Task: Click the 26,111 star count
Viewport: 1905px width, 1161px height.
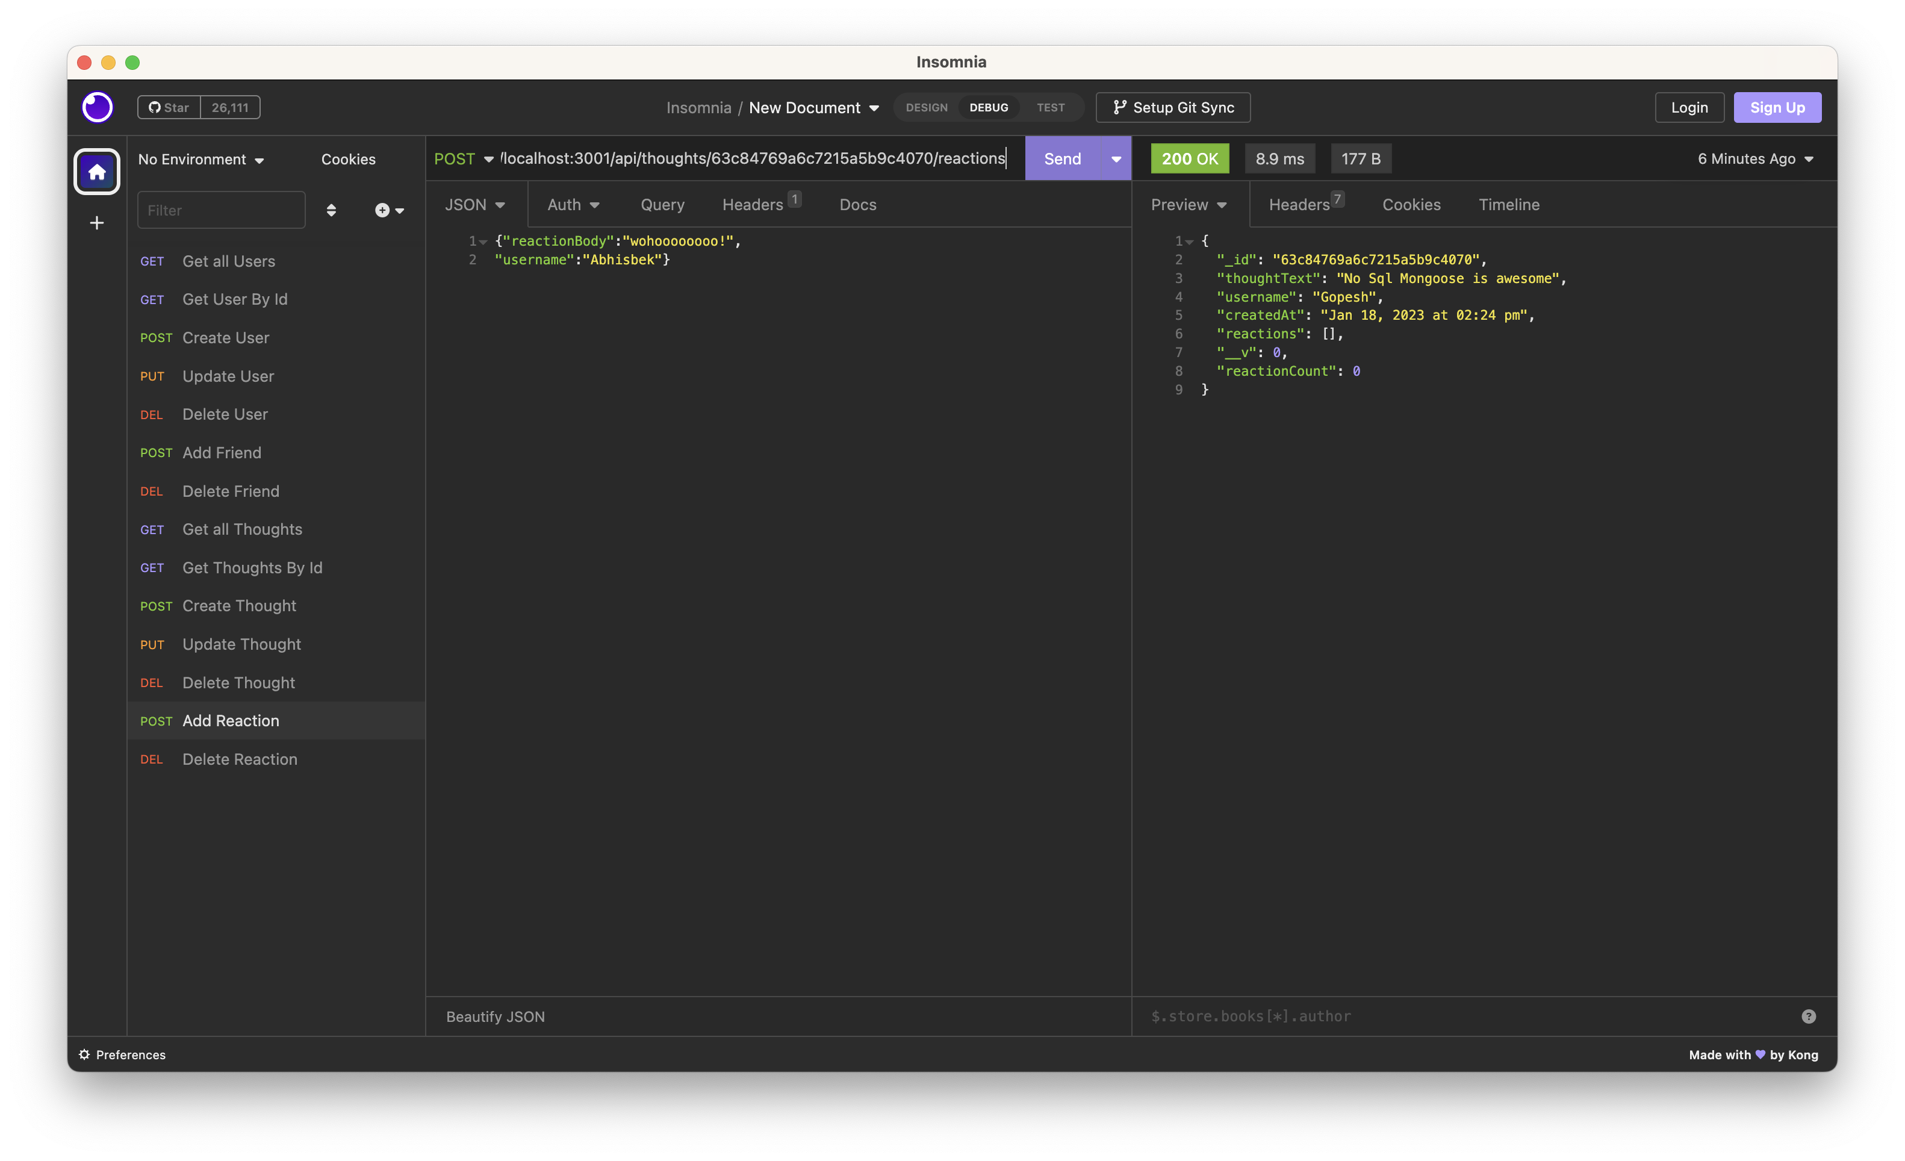Action: pos(229,108)
